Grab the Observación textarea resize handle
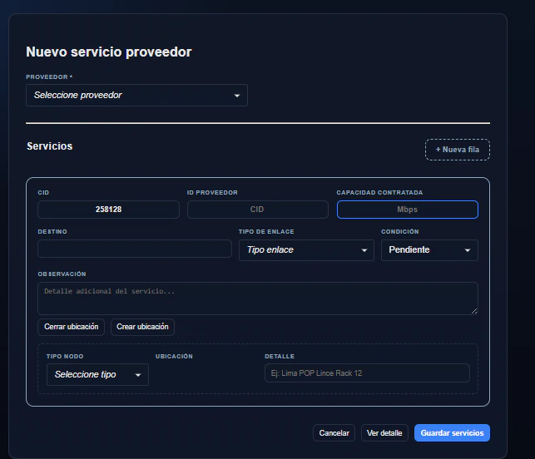535x459 pixels. click(474, 311)
